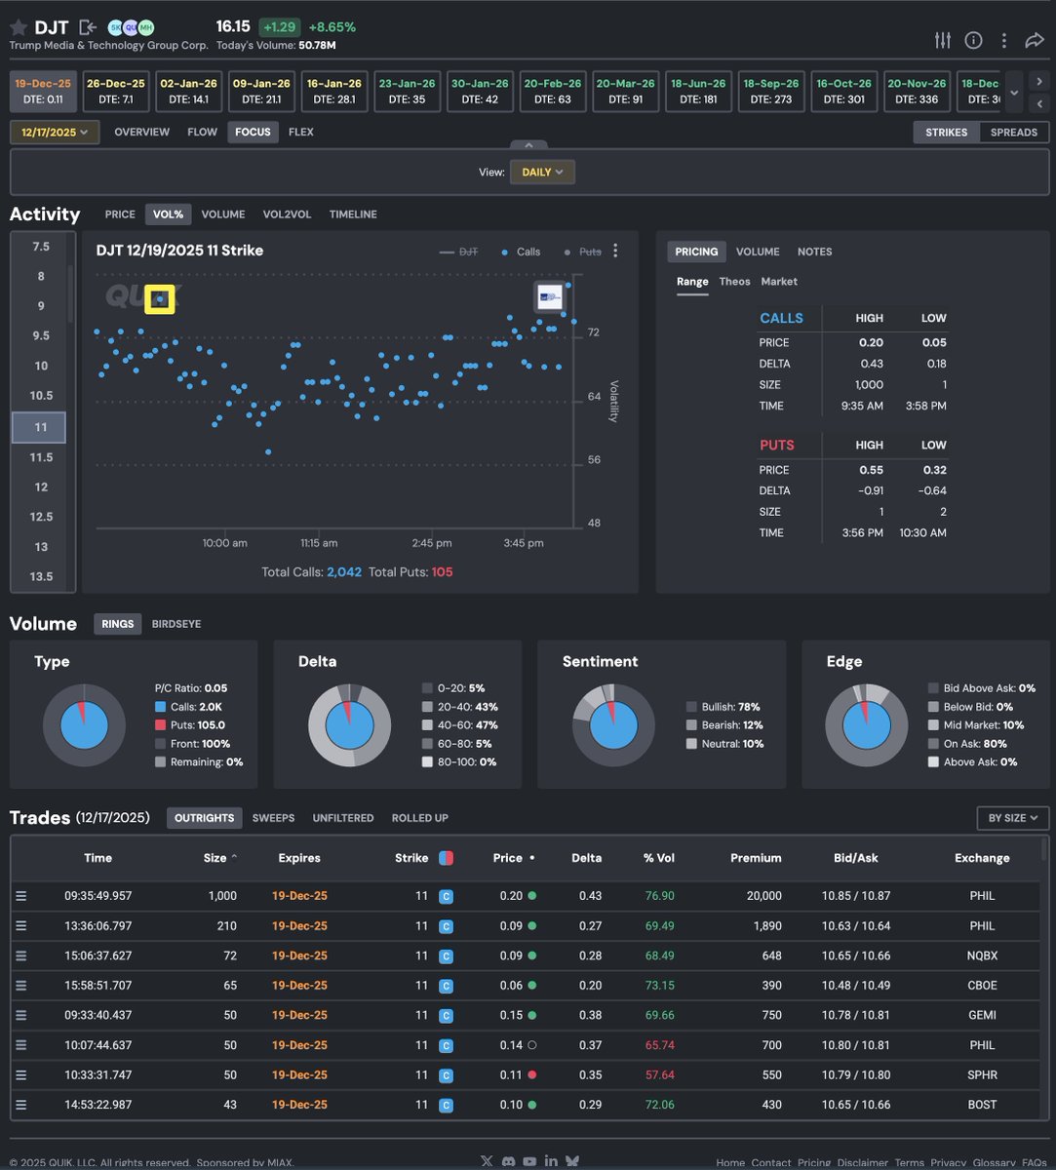Show UNFILTERED trades
1056x1170 pixels.
click(x=343, y=818)
